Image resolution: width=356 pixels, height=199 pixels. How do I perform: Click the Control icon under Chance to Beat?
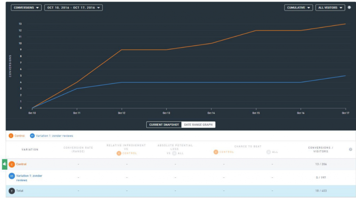[216, 152]
